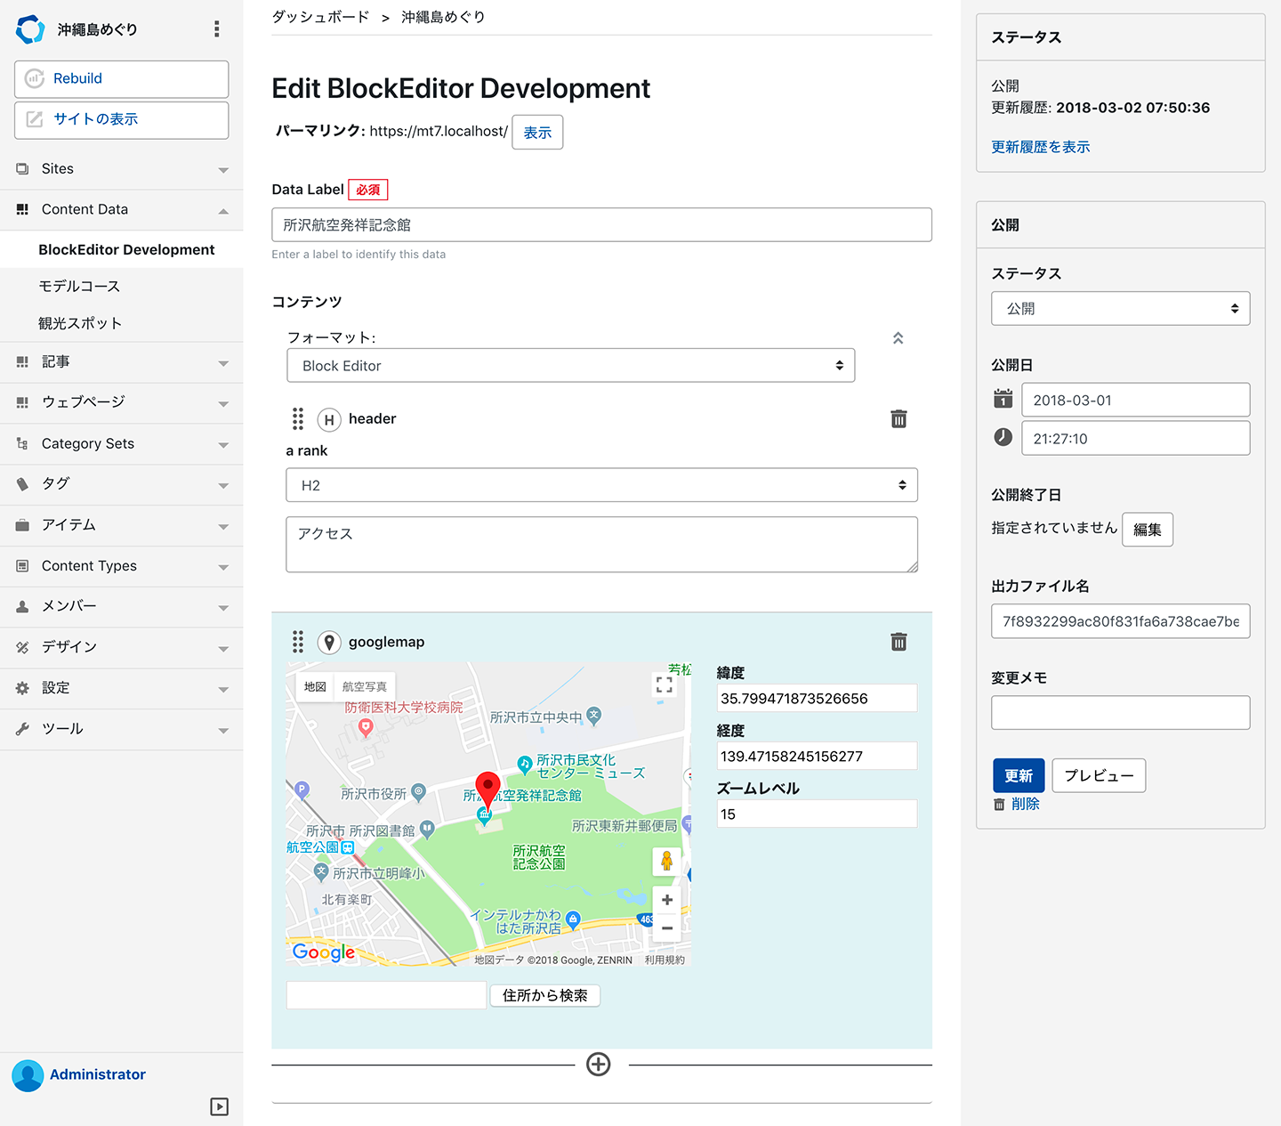Open the 観光スポット content data item
The image size is (1281, 1126).
pos(80,323)
